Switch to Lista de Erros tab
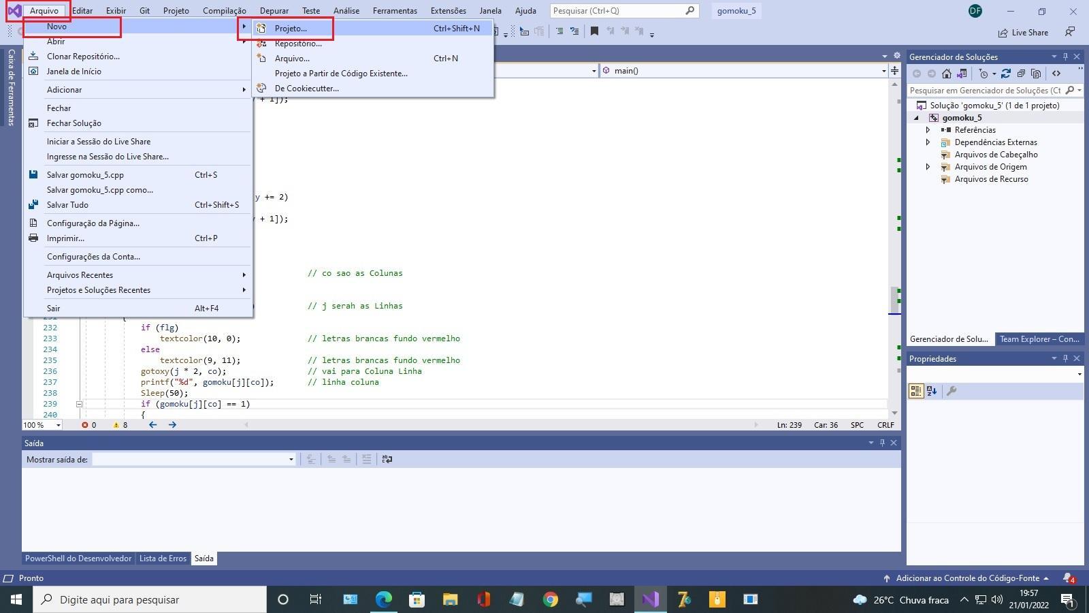 click(163, 559)
